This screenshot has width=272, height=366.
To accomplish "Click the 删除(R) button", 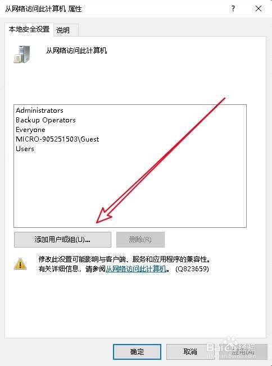I will [x=140, y=240].
